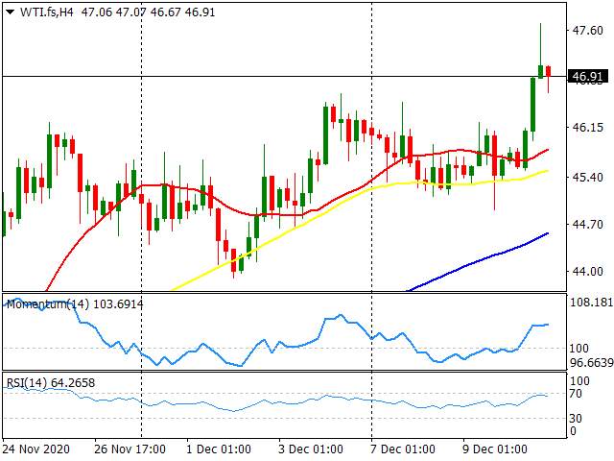The width and height of the screenshot is (614, 461).
Task: Select the 44.70 price axis label
Action: 587,224
